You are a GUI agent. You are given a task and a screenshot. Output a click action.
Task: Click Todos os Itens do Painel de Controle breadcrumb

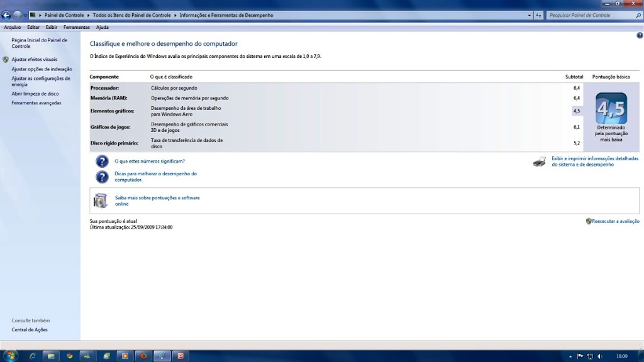(131, 15)
